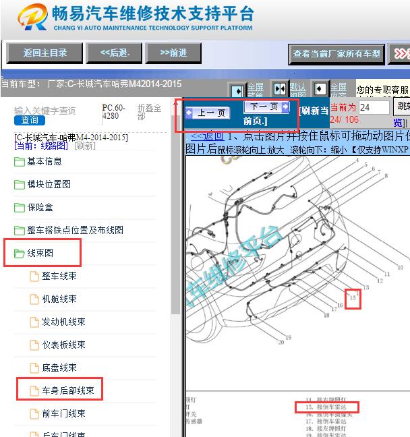Click 折叠全部 to collapse all
Viewport: 410px width, 437px height.
[149, 112]
